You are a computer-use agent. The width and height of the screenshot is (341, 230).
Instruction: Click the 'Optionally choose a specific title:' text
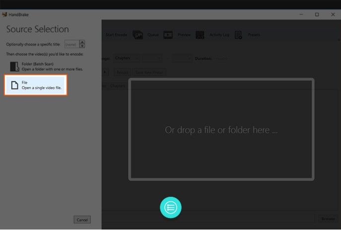pos(33,44)
